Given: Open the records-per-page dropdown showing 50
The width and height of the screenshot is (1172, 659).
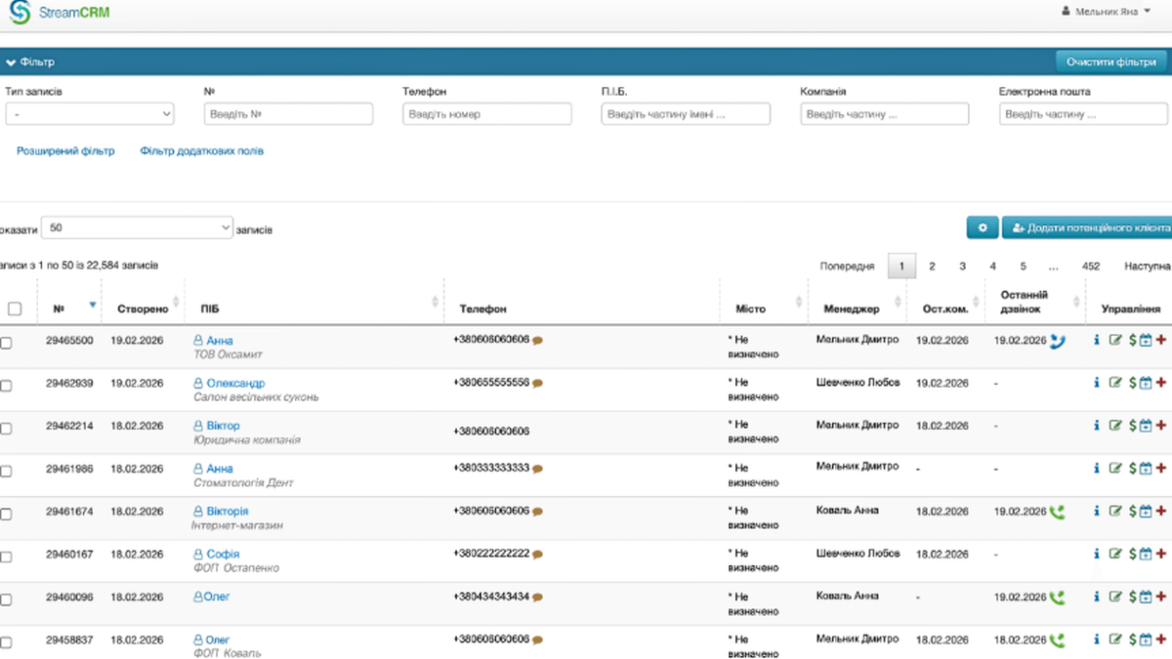Looking at the screenshot, I should (139, 227).
